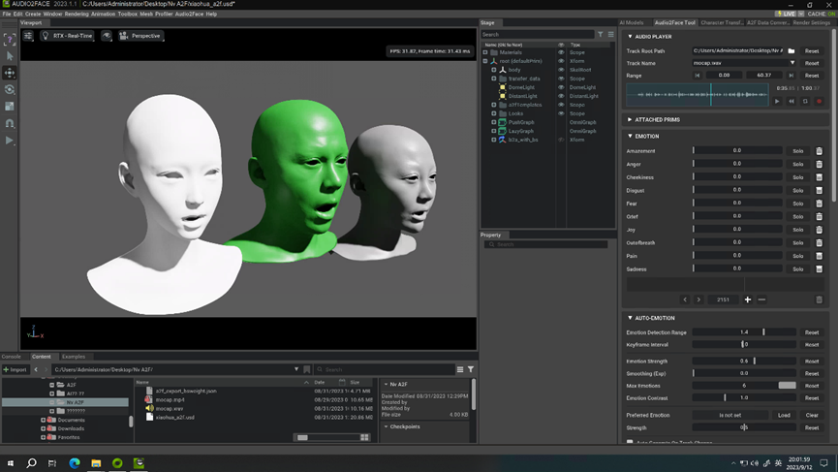The width and height of the screenshot is (838, 472).
Task: Toggle visibility eye for DomeLight
Action: 561,87
